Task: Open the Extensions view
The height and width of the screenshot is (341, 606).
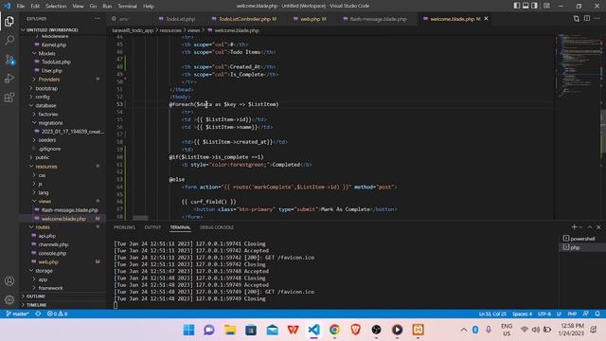Action: (9, 97)
